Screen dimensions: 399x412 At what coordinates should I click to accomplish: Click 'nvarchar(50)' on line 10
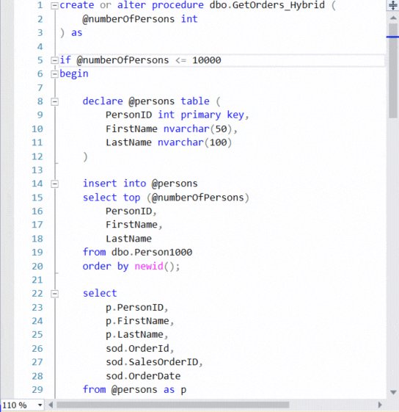(197, 129)
